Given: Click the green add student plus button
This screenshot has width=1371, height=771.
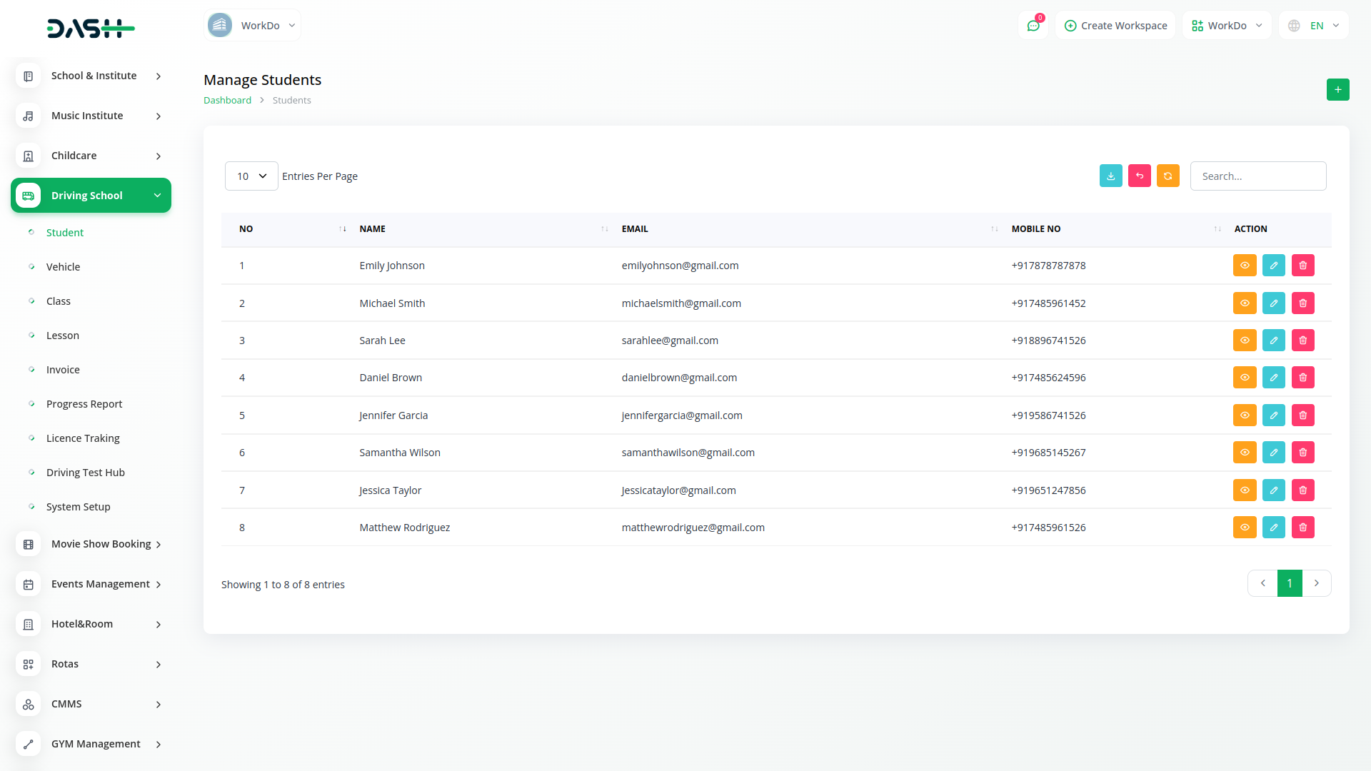Looking at the screenshot, I should point(1337,90).
